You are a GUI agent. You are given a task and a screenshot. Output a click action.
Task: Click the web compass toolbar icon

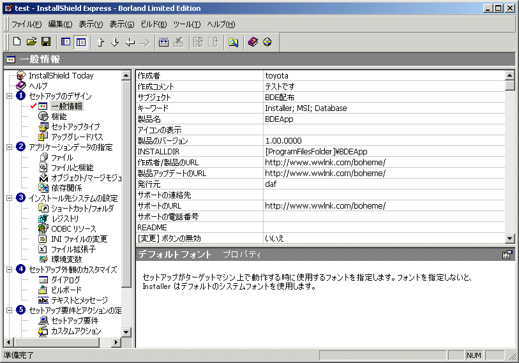pyautogui.click(x=267, y=42)
